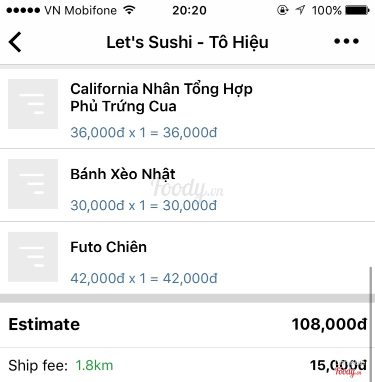Select the Futo Chiên item title

(108, 247)
